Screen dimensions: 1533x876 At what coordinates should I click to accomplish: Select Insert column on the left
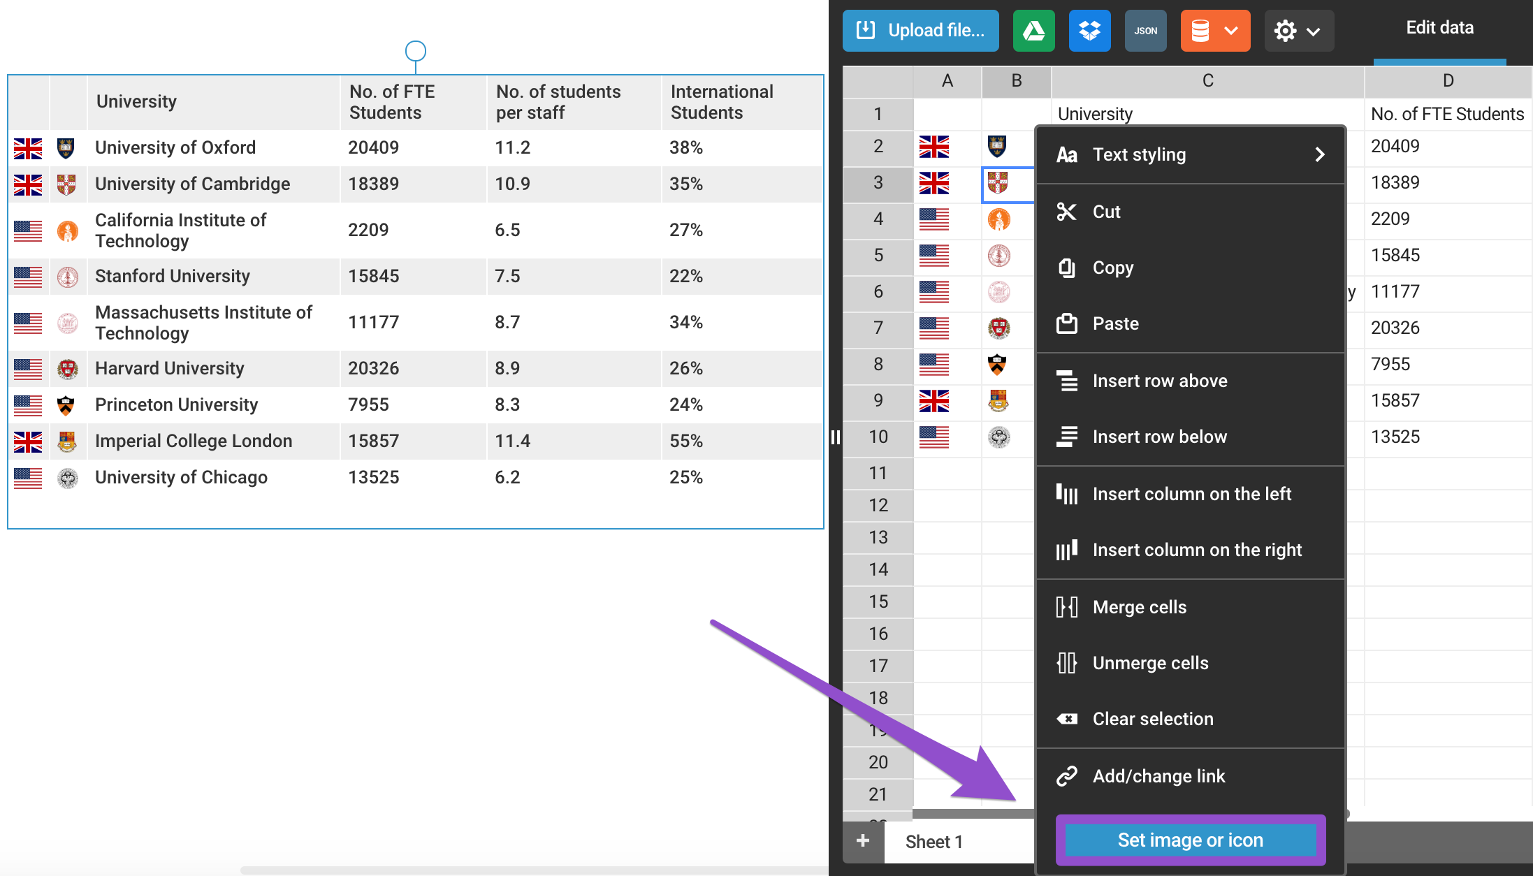tap(1191, 494)
